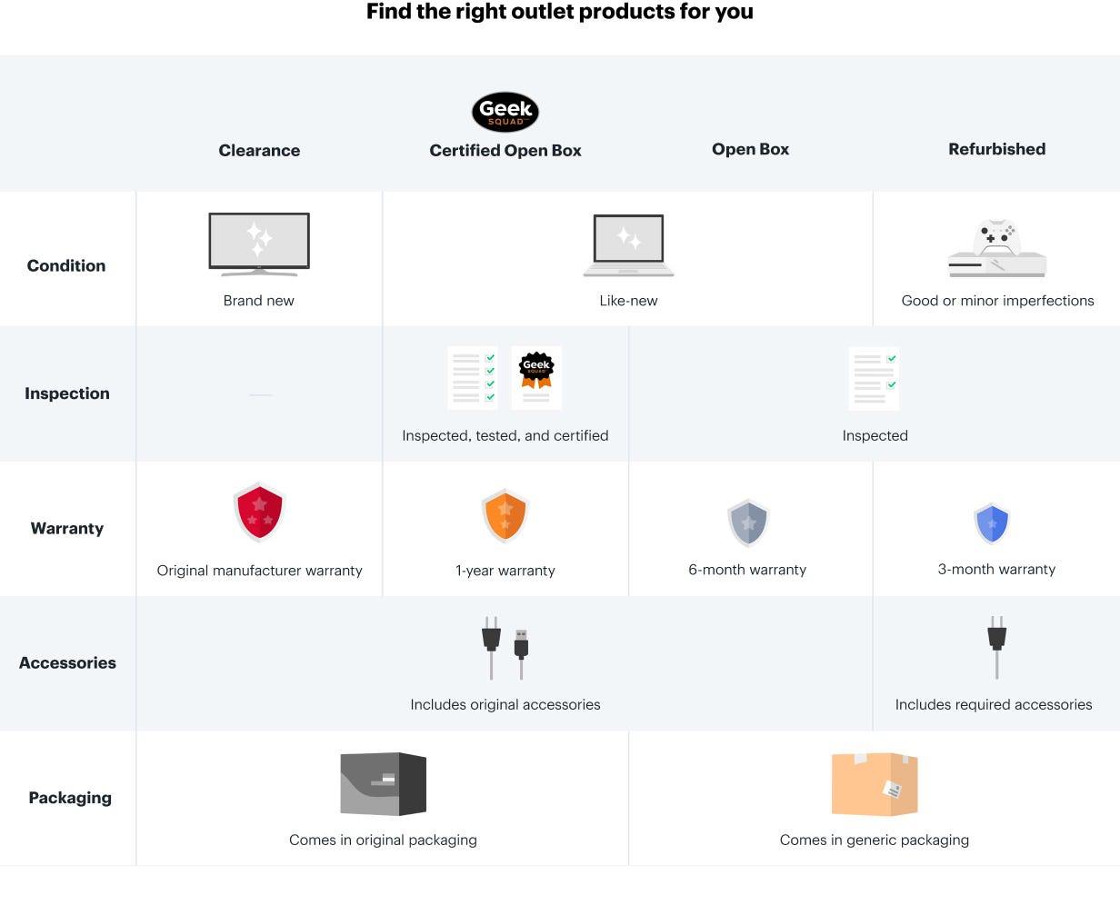
Task: Click the like-new laptop icon
Action: pos(628,245)
